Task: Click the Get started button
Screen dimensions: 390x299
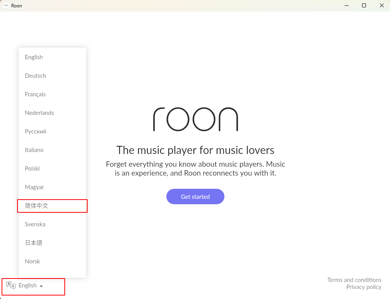Action: tap(195, 196)
